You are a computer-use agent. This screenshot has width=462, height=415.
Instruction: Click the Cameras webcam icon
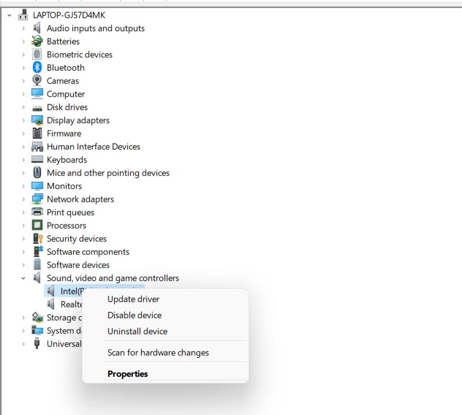click(37, 81)
